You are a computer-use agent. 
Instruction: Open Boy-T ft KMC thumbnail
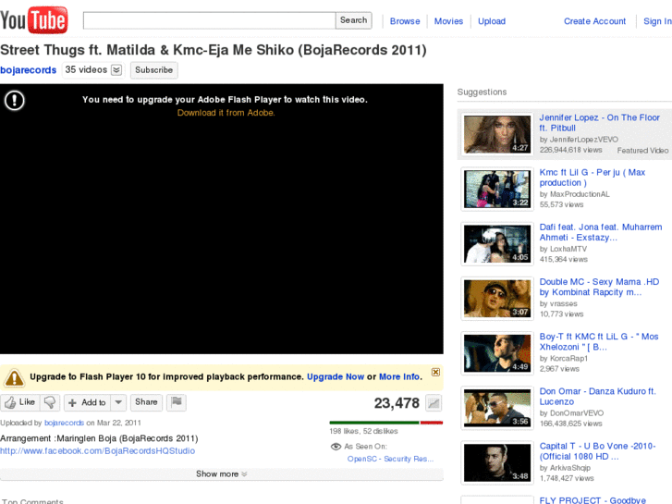coord(497,353)
